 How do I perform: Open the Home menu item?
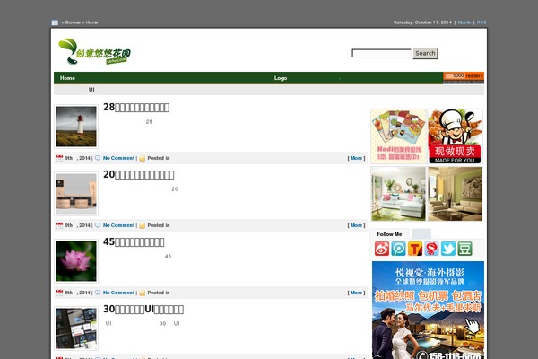pyautogui.click(x=67, y=78)
